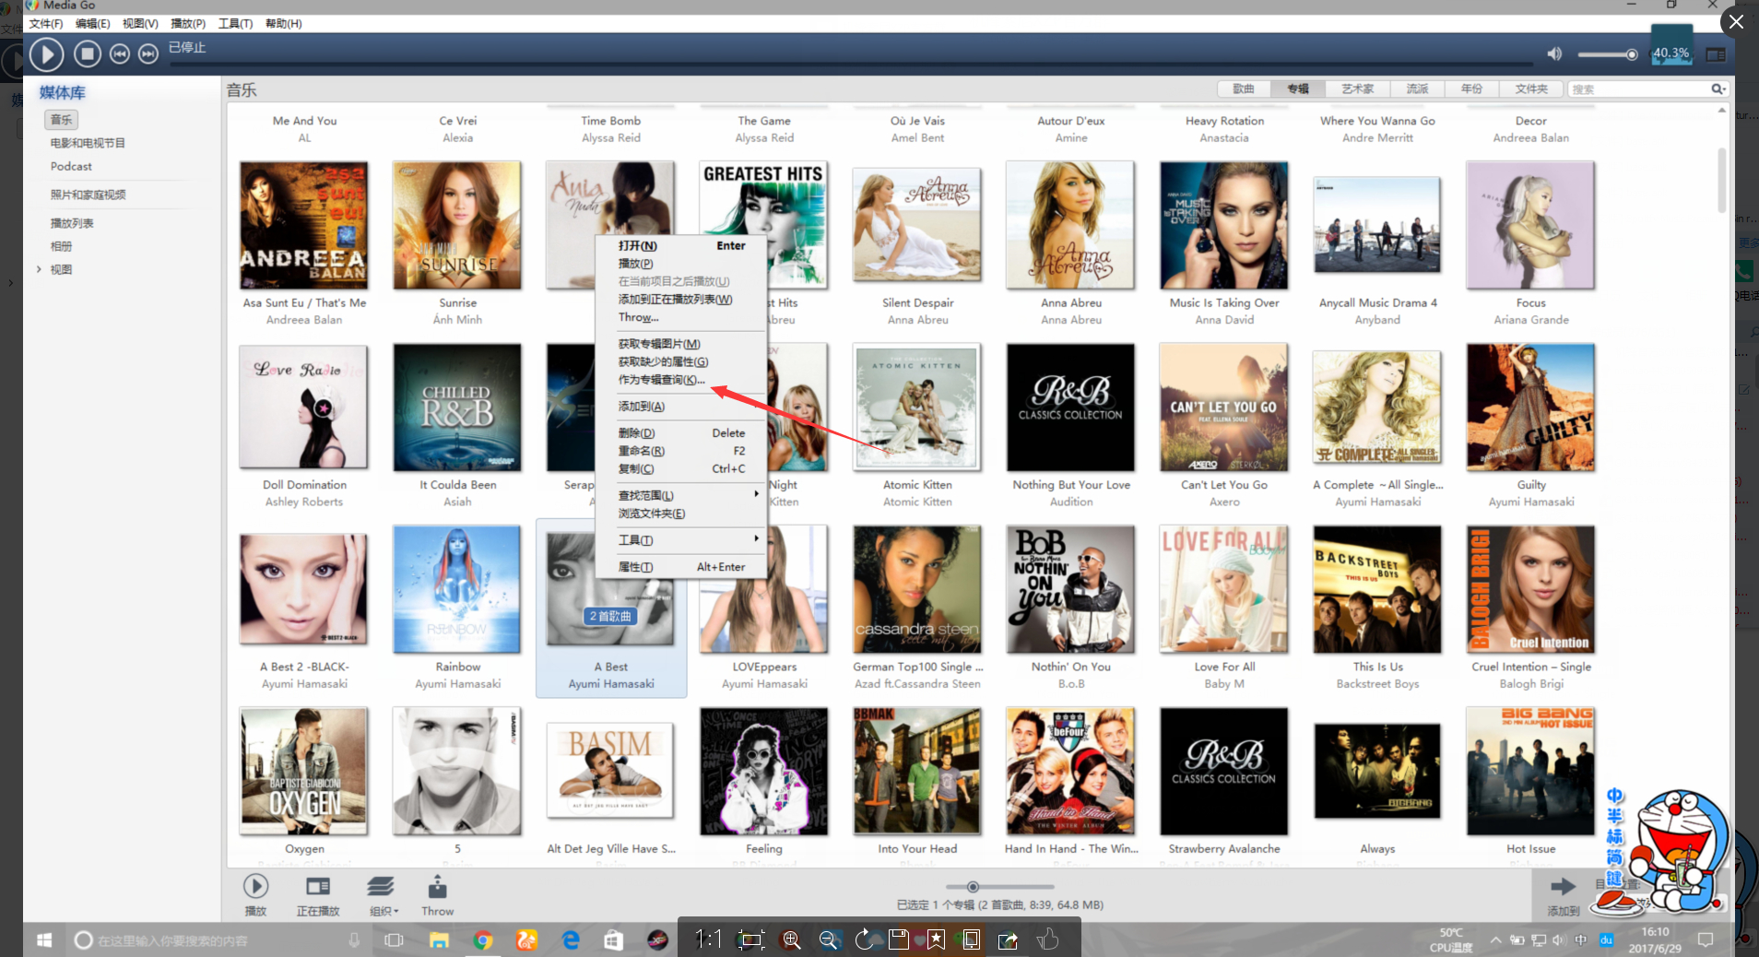
Task: Open File Explorer from the taskbar
Action: pyautogui.click(x=439, y=940)
